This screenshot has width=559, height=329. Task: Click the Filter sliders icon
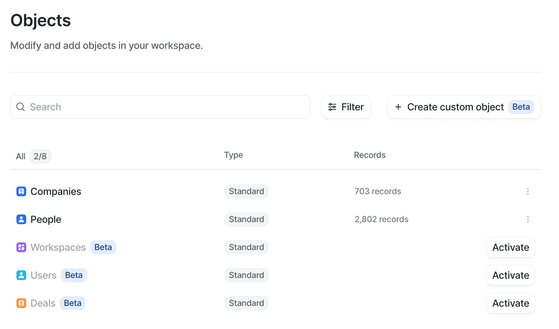[x=332, y=107]
